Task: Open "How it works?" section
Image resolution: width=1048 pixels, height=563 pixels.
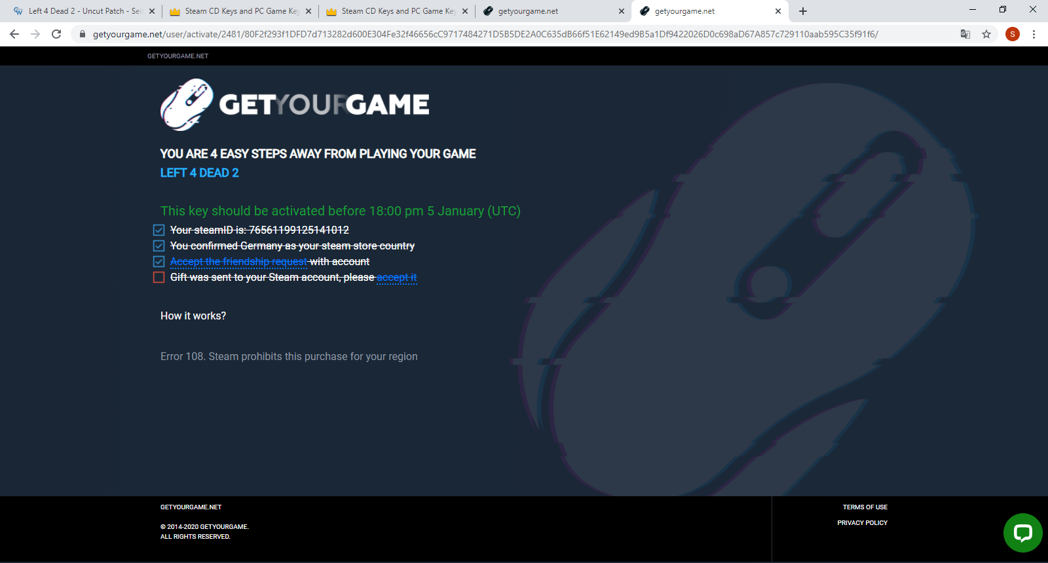Action: click(193, 316)
